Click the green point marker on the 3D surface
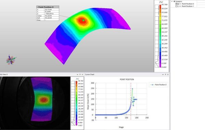This screenshot has width=205, height=130. (x=83, y=20)
